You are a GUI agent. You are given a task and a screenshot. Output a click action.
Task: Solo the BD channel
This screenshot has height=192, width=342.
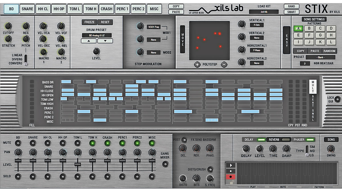coord(18,176)
